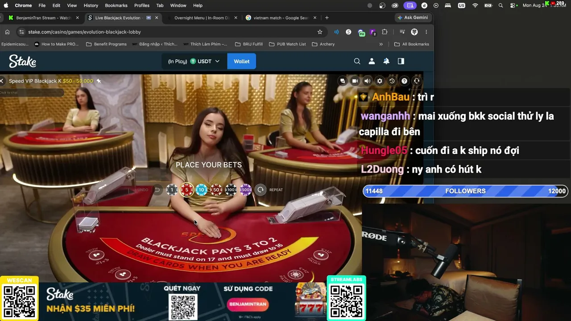Open the live support headset icon
Screen dimensions: 571x321
(x=417, y=81)
